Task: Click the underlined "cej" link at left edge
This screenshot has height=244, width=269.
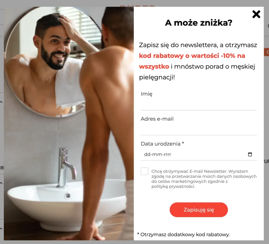Action: tap(2, 167)
